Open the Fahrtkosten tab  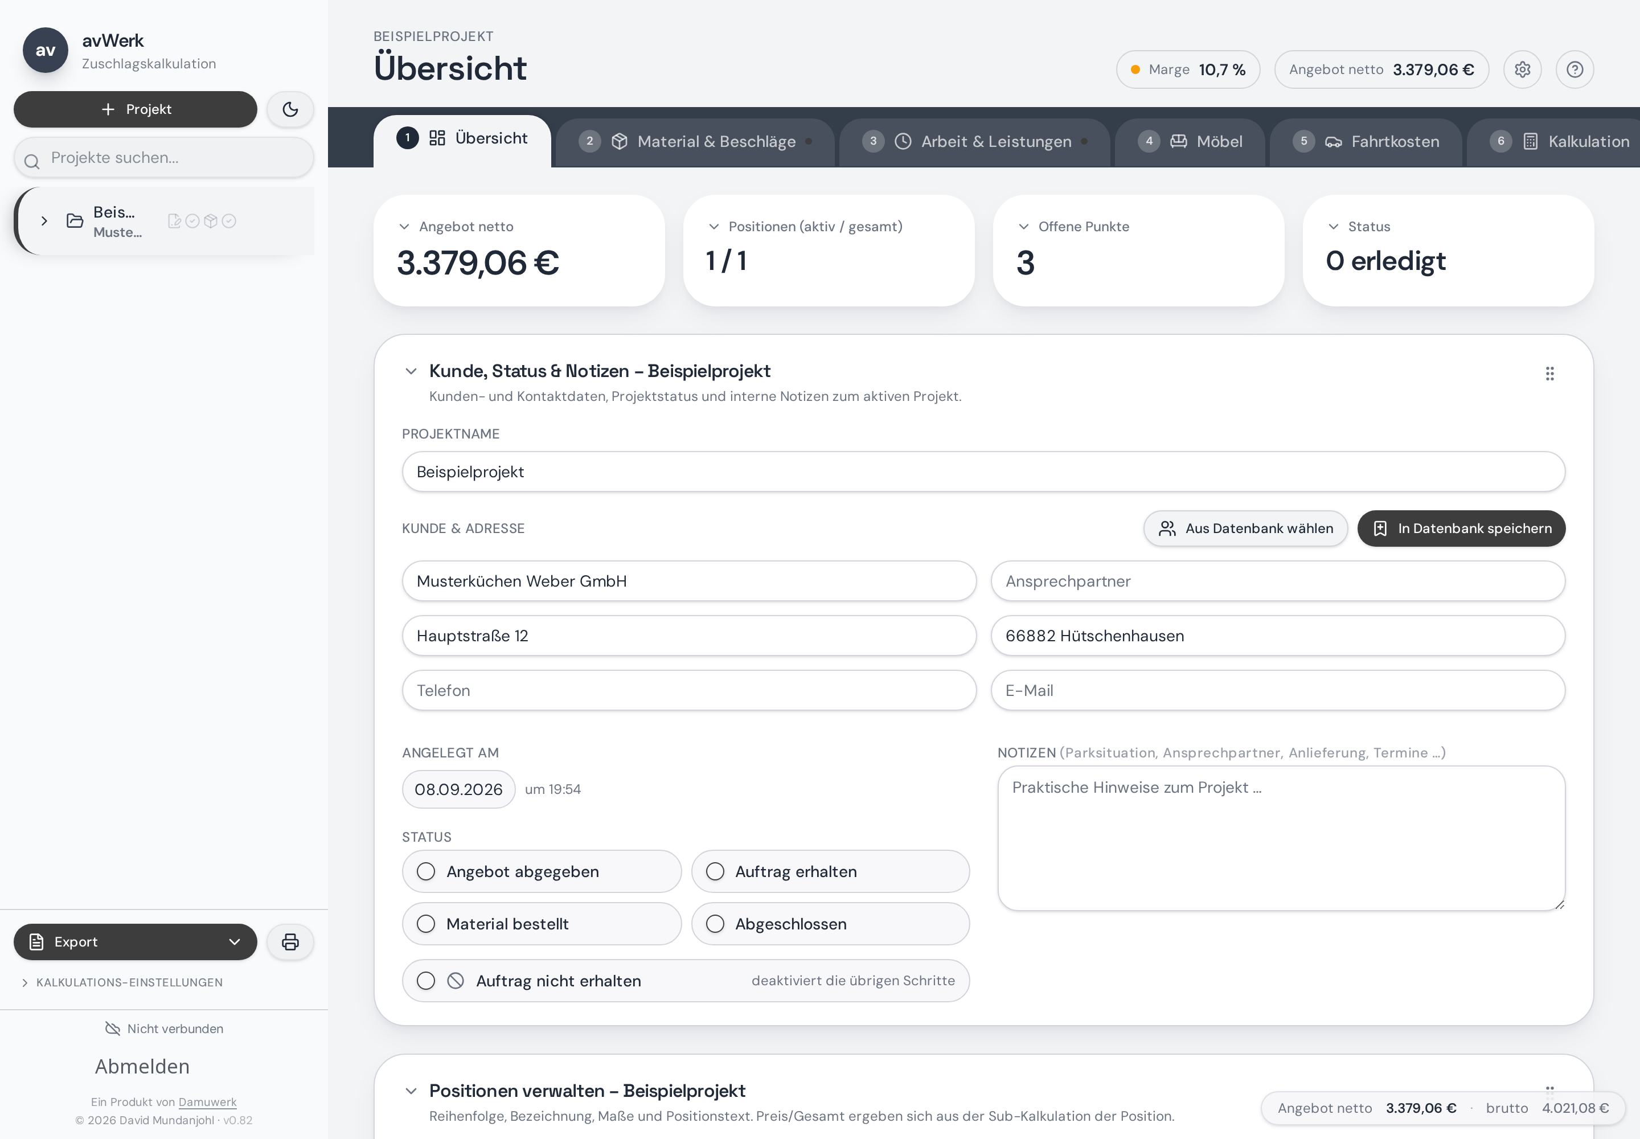pyautogui.click(x=1366, y=141)
